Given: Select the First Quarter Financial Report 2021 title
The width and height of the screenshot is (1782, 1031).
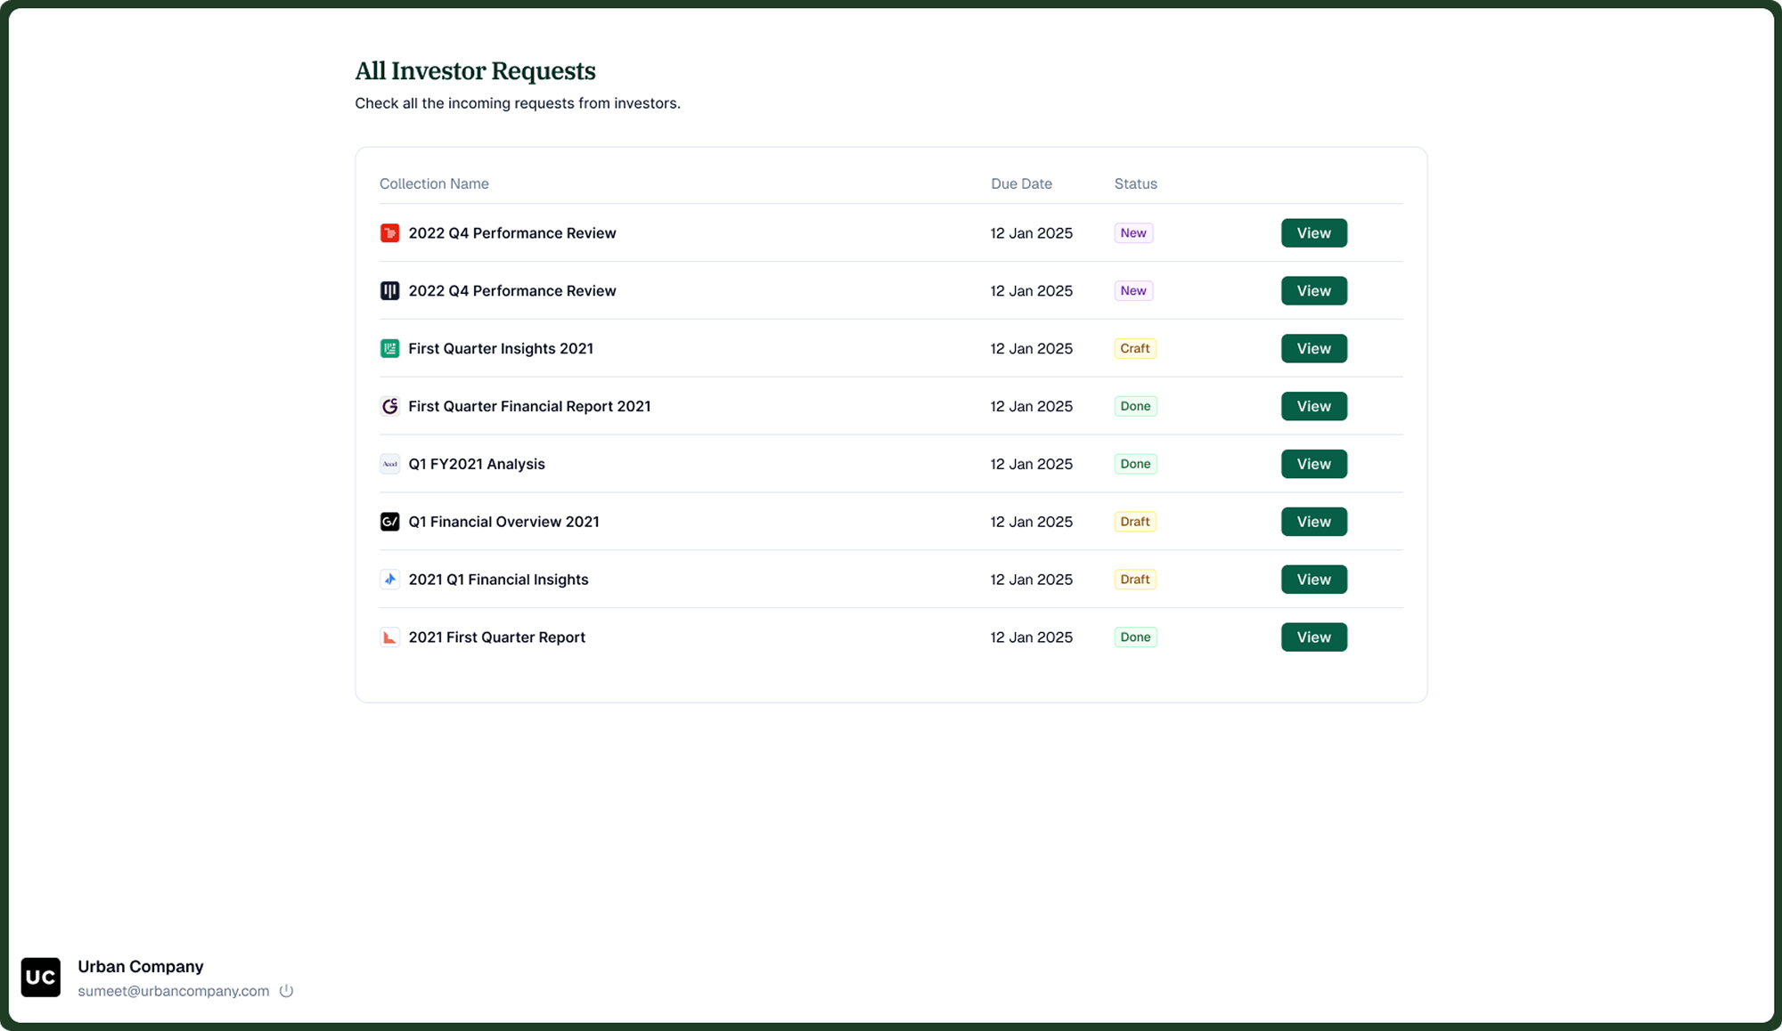Looking at the screenshot, I should click(x=529, y=406).
